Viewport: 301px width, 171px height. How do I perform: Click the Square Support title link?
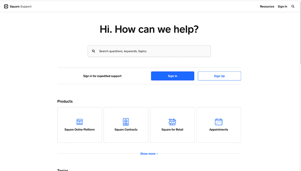20,7
